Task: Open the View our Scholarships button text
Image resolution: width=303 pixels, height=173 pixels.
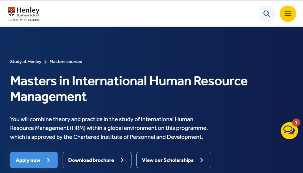Action: (167, 160)
